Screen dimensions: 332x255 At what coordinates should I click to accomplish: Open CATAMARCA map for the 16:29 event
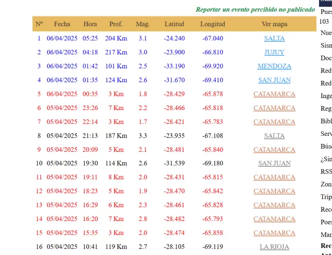(x=274, y=205)
